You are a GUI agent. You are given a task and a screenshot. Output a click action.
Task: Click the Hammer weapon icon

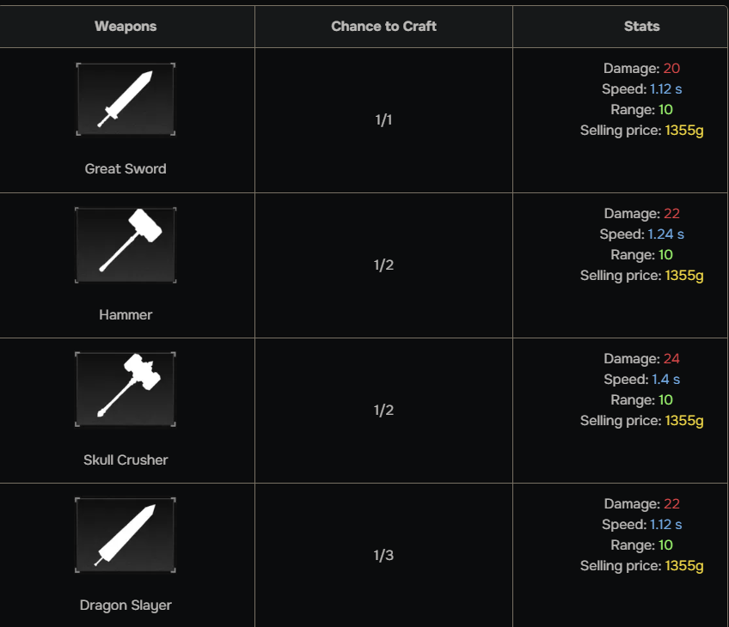(x=126, y=245)
